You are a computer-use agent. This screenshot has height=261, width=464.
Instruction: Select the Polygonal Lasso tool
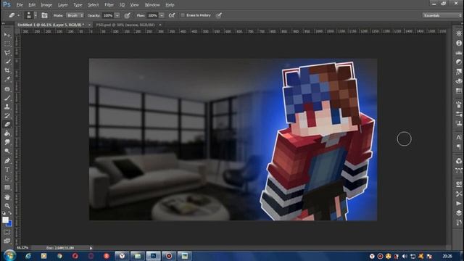(7, 53)
